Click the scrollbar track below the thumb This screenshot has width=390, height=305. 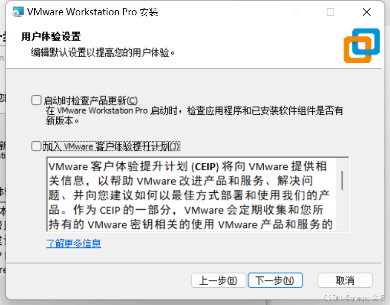(x=342, y=211)
